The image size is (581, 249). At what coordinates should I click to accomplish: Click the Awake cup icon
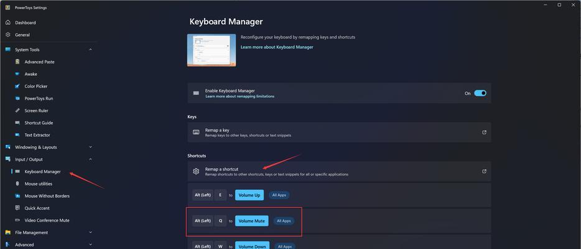[17, 74]
